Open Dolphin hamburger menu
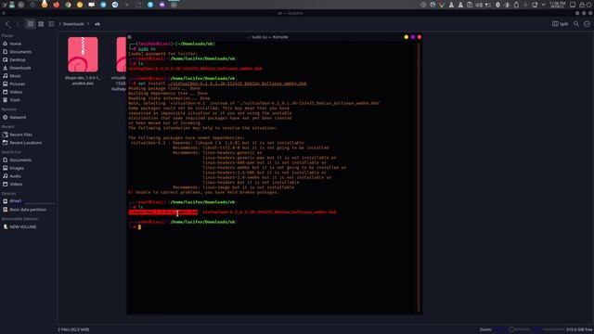 (x=587, y=24)
